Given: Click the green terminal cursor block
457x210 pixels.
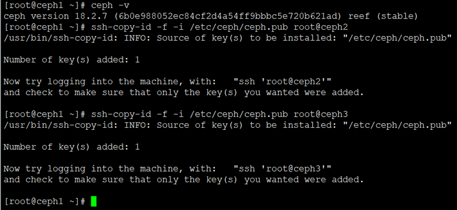Looking at the screenshot, I should tap(94, 201).
